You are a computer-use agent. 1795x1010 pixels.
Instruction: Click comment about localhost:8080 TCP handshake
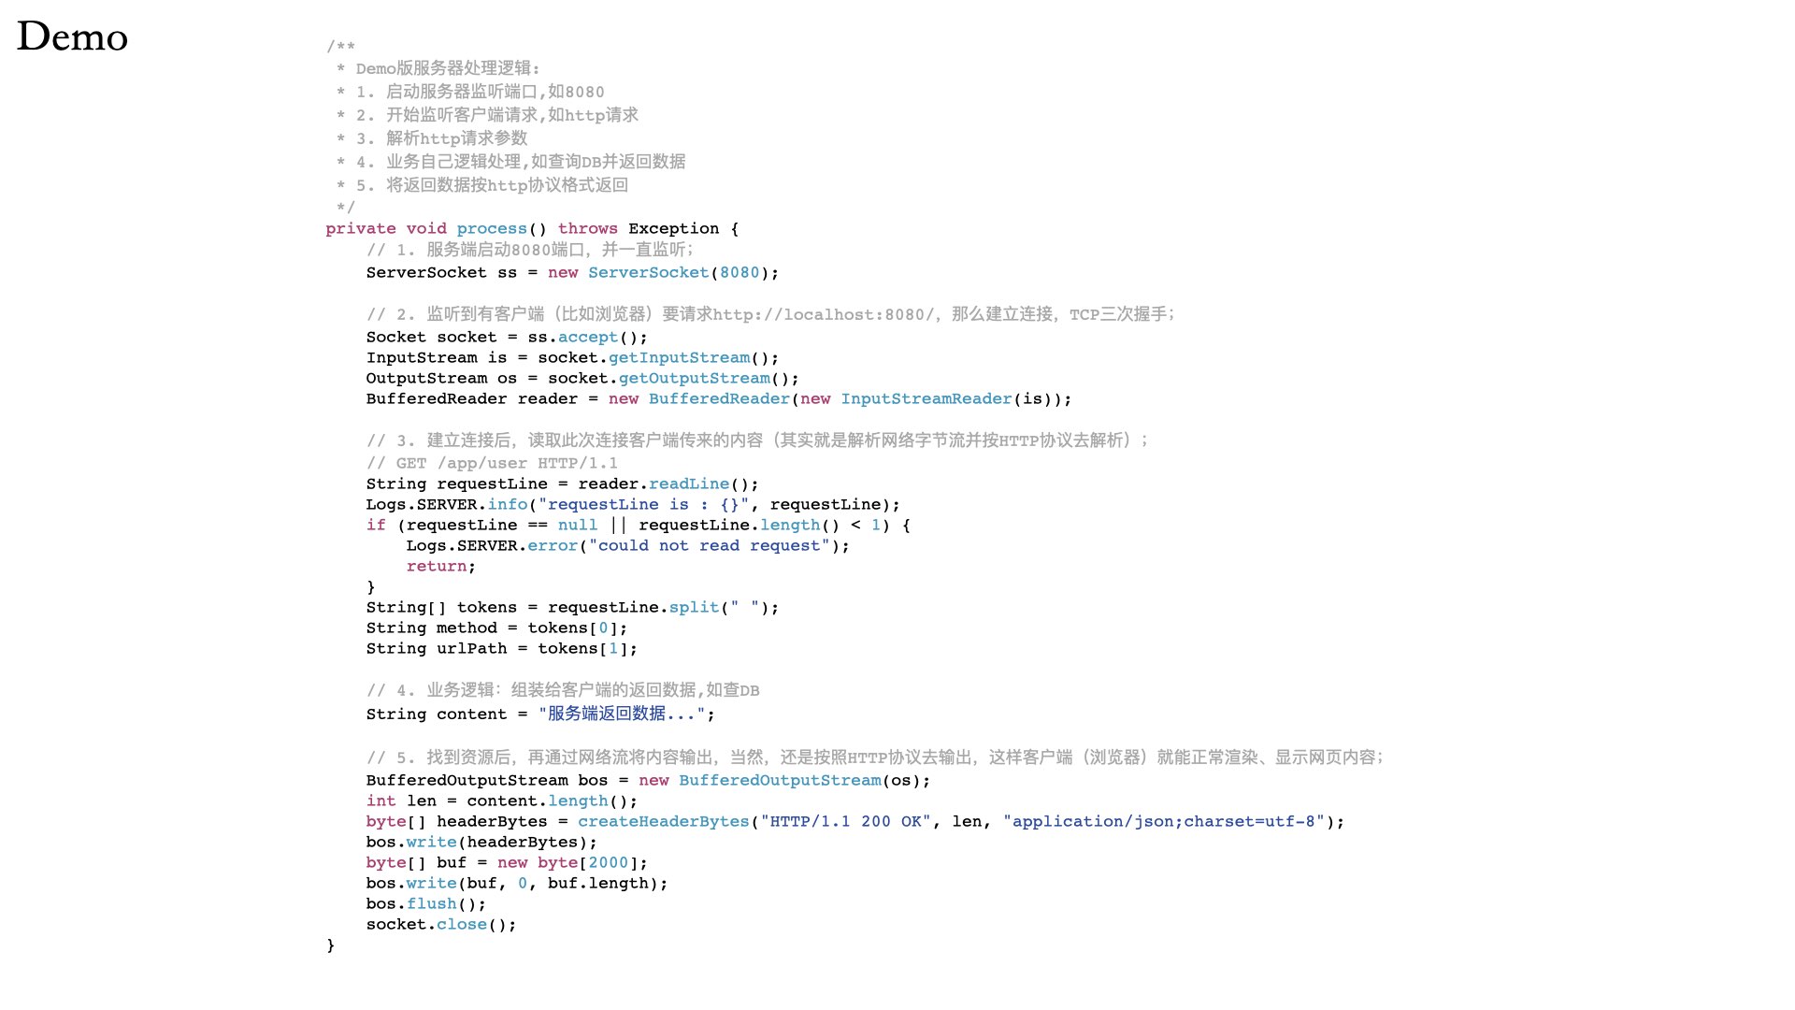coord(770,314)
